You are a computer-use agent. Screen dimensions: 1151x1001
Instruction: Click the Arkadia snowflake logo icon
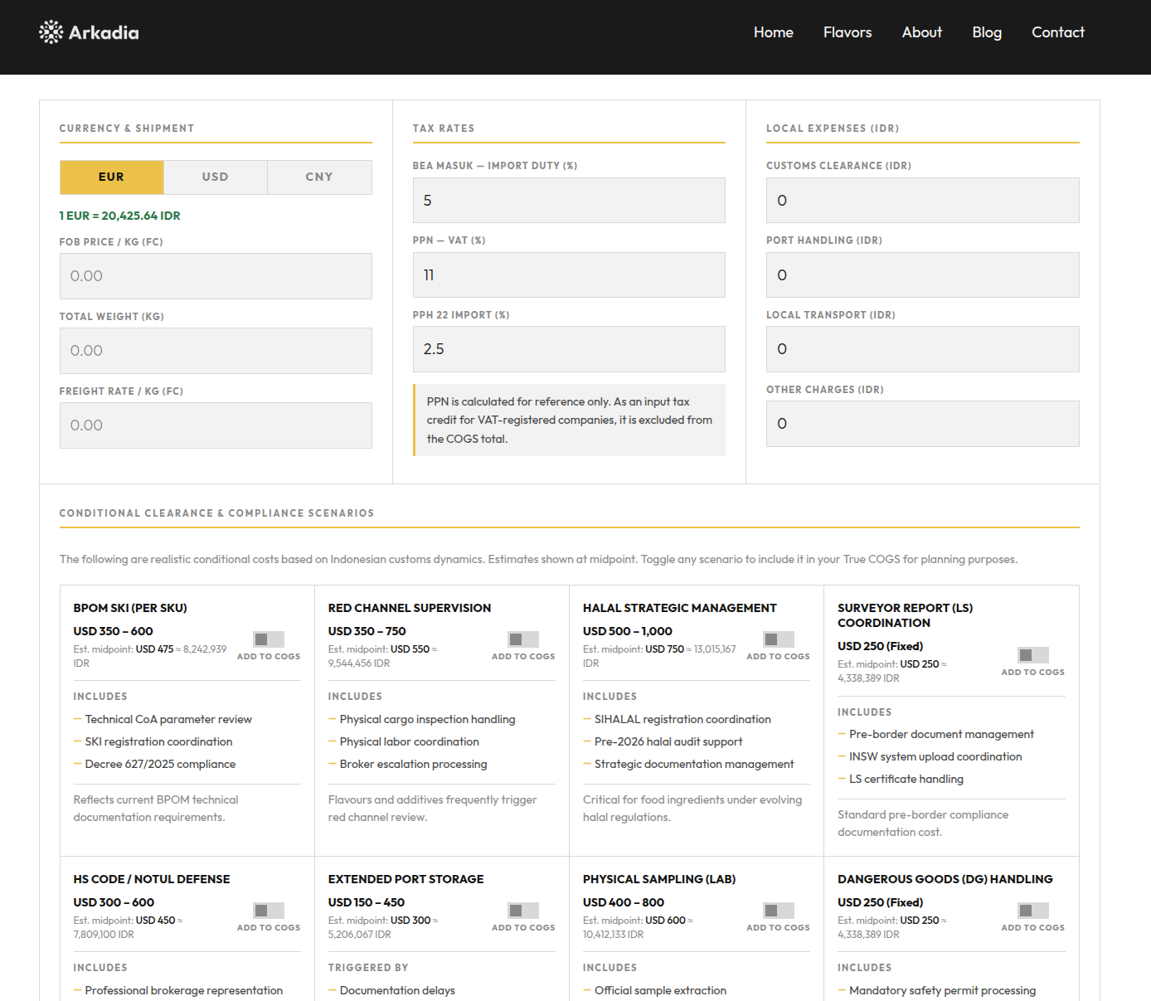click(x=51, y=32)
